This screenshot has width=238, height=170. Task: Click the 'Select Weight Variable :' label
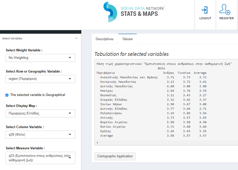[24, 50]
